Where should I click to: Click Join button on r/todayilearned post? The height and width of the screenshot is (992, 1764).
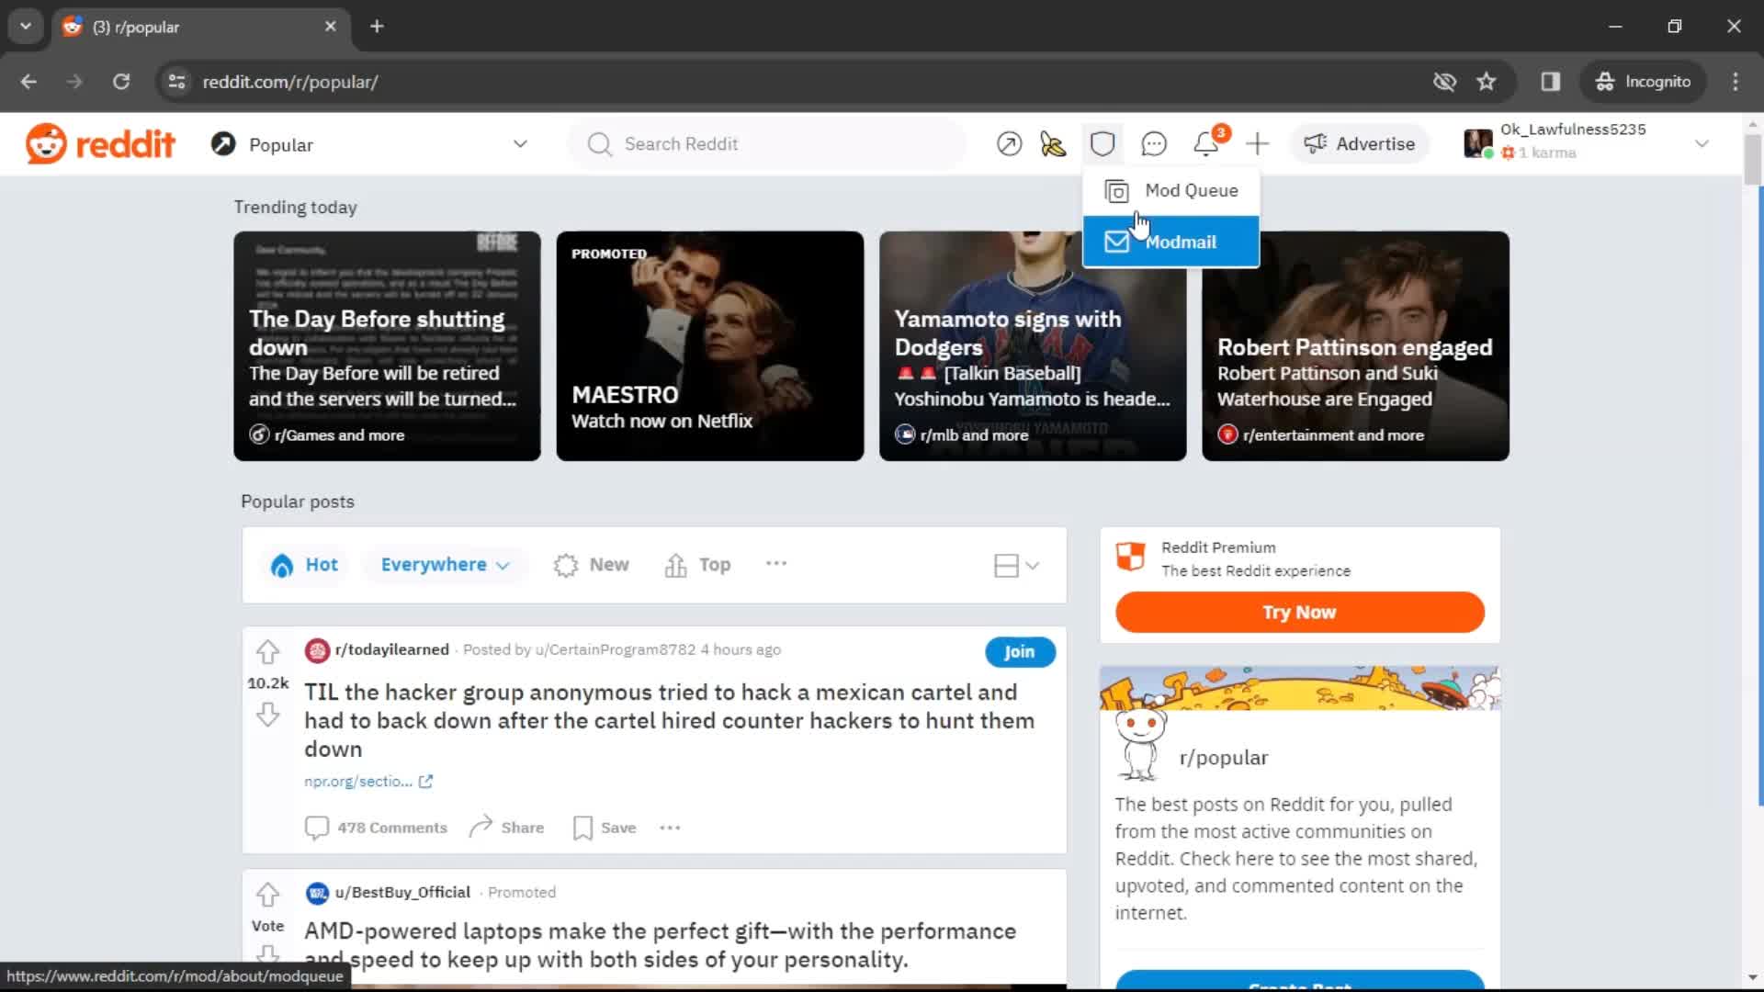pyautogui.click(x=1019, y=651)
